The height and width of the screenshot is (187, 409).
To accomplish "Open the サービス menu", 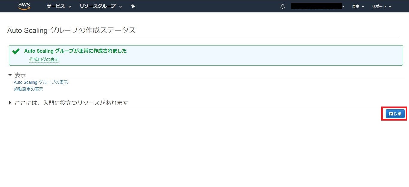I will coord(56,6).
